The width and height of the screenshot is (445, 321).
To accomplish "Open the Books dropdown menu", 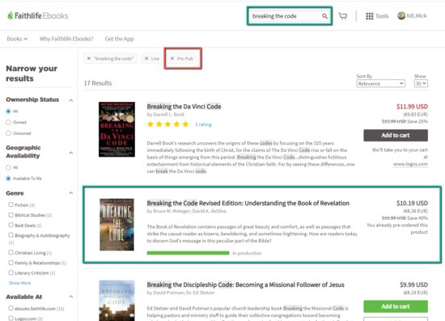I will pos(17,39).
